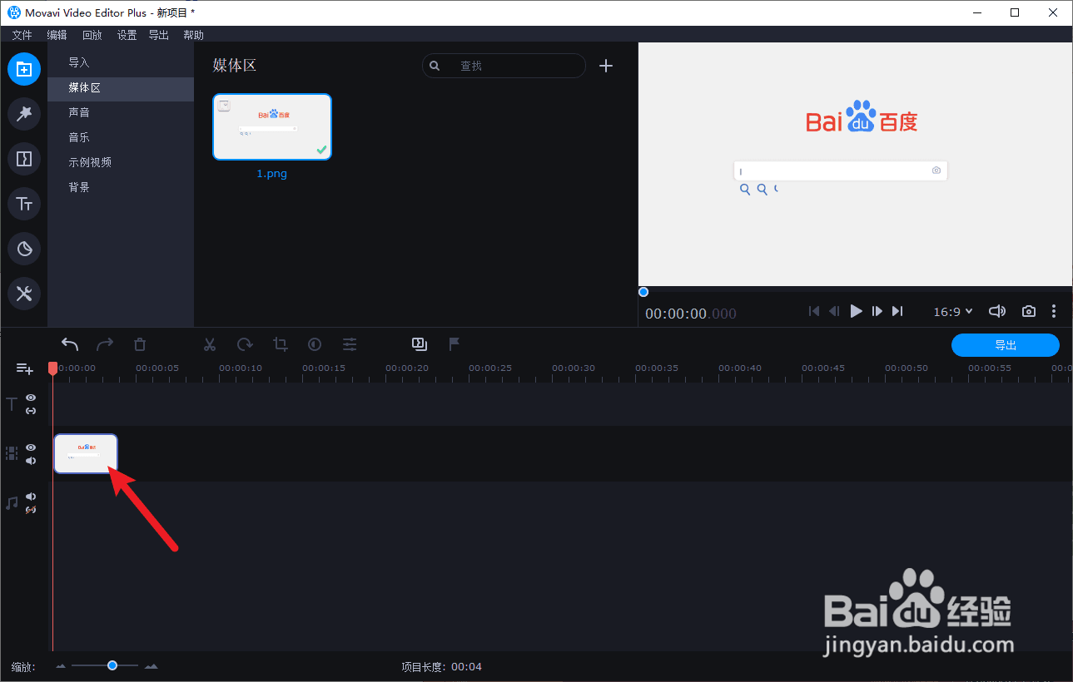The image size is (1073, 682).
Task: Open the Transitions panel icon
Action: click(24, 159)
